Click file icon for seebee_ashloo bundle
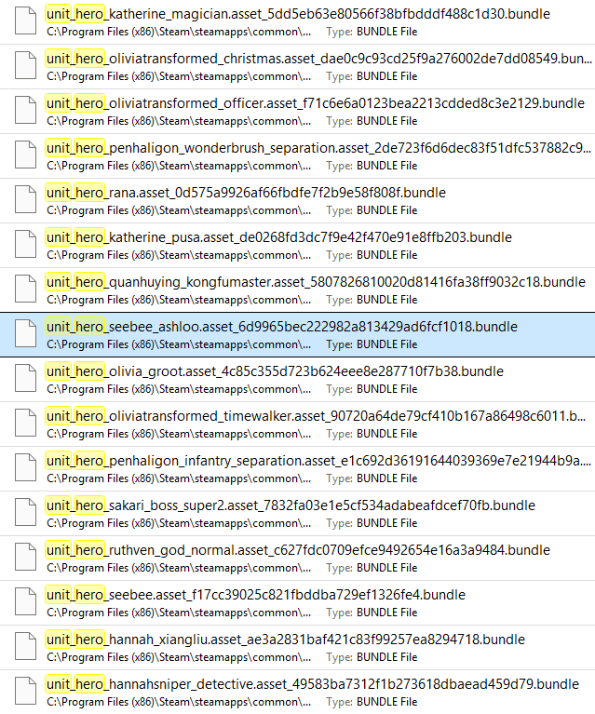This screenshot has height=714, width=595. tap(25, 333)
